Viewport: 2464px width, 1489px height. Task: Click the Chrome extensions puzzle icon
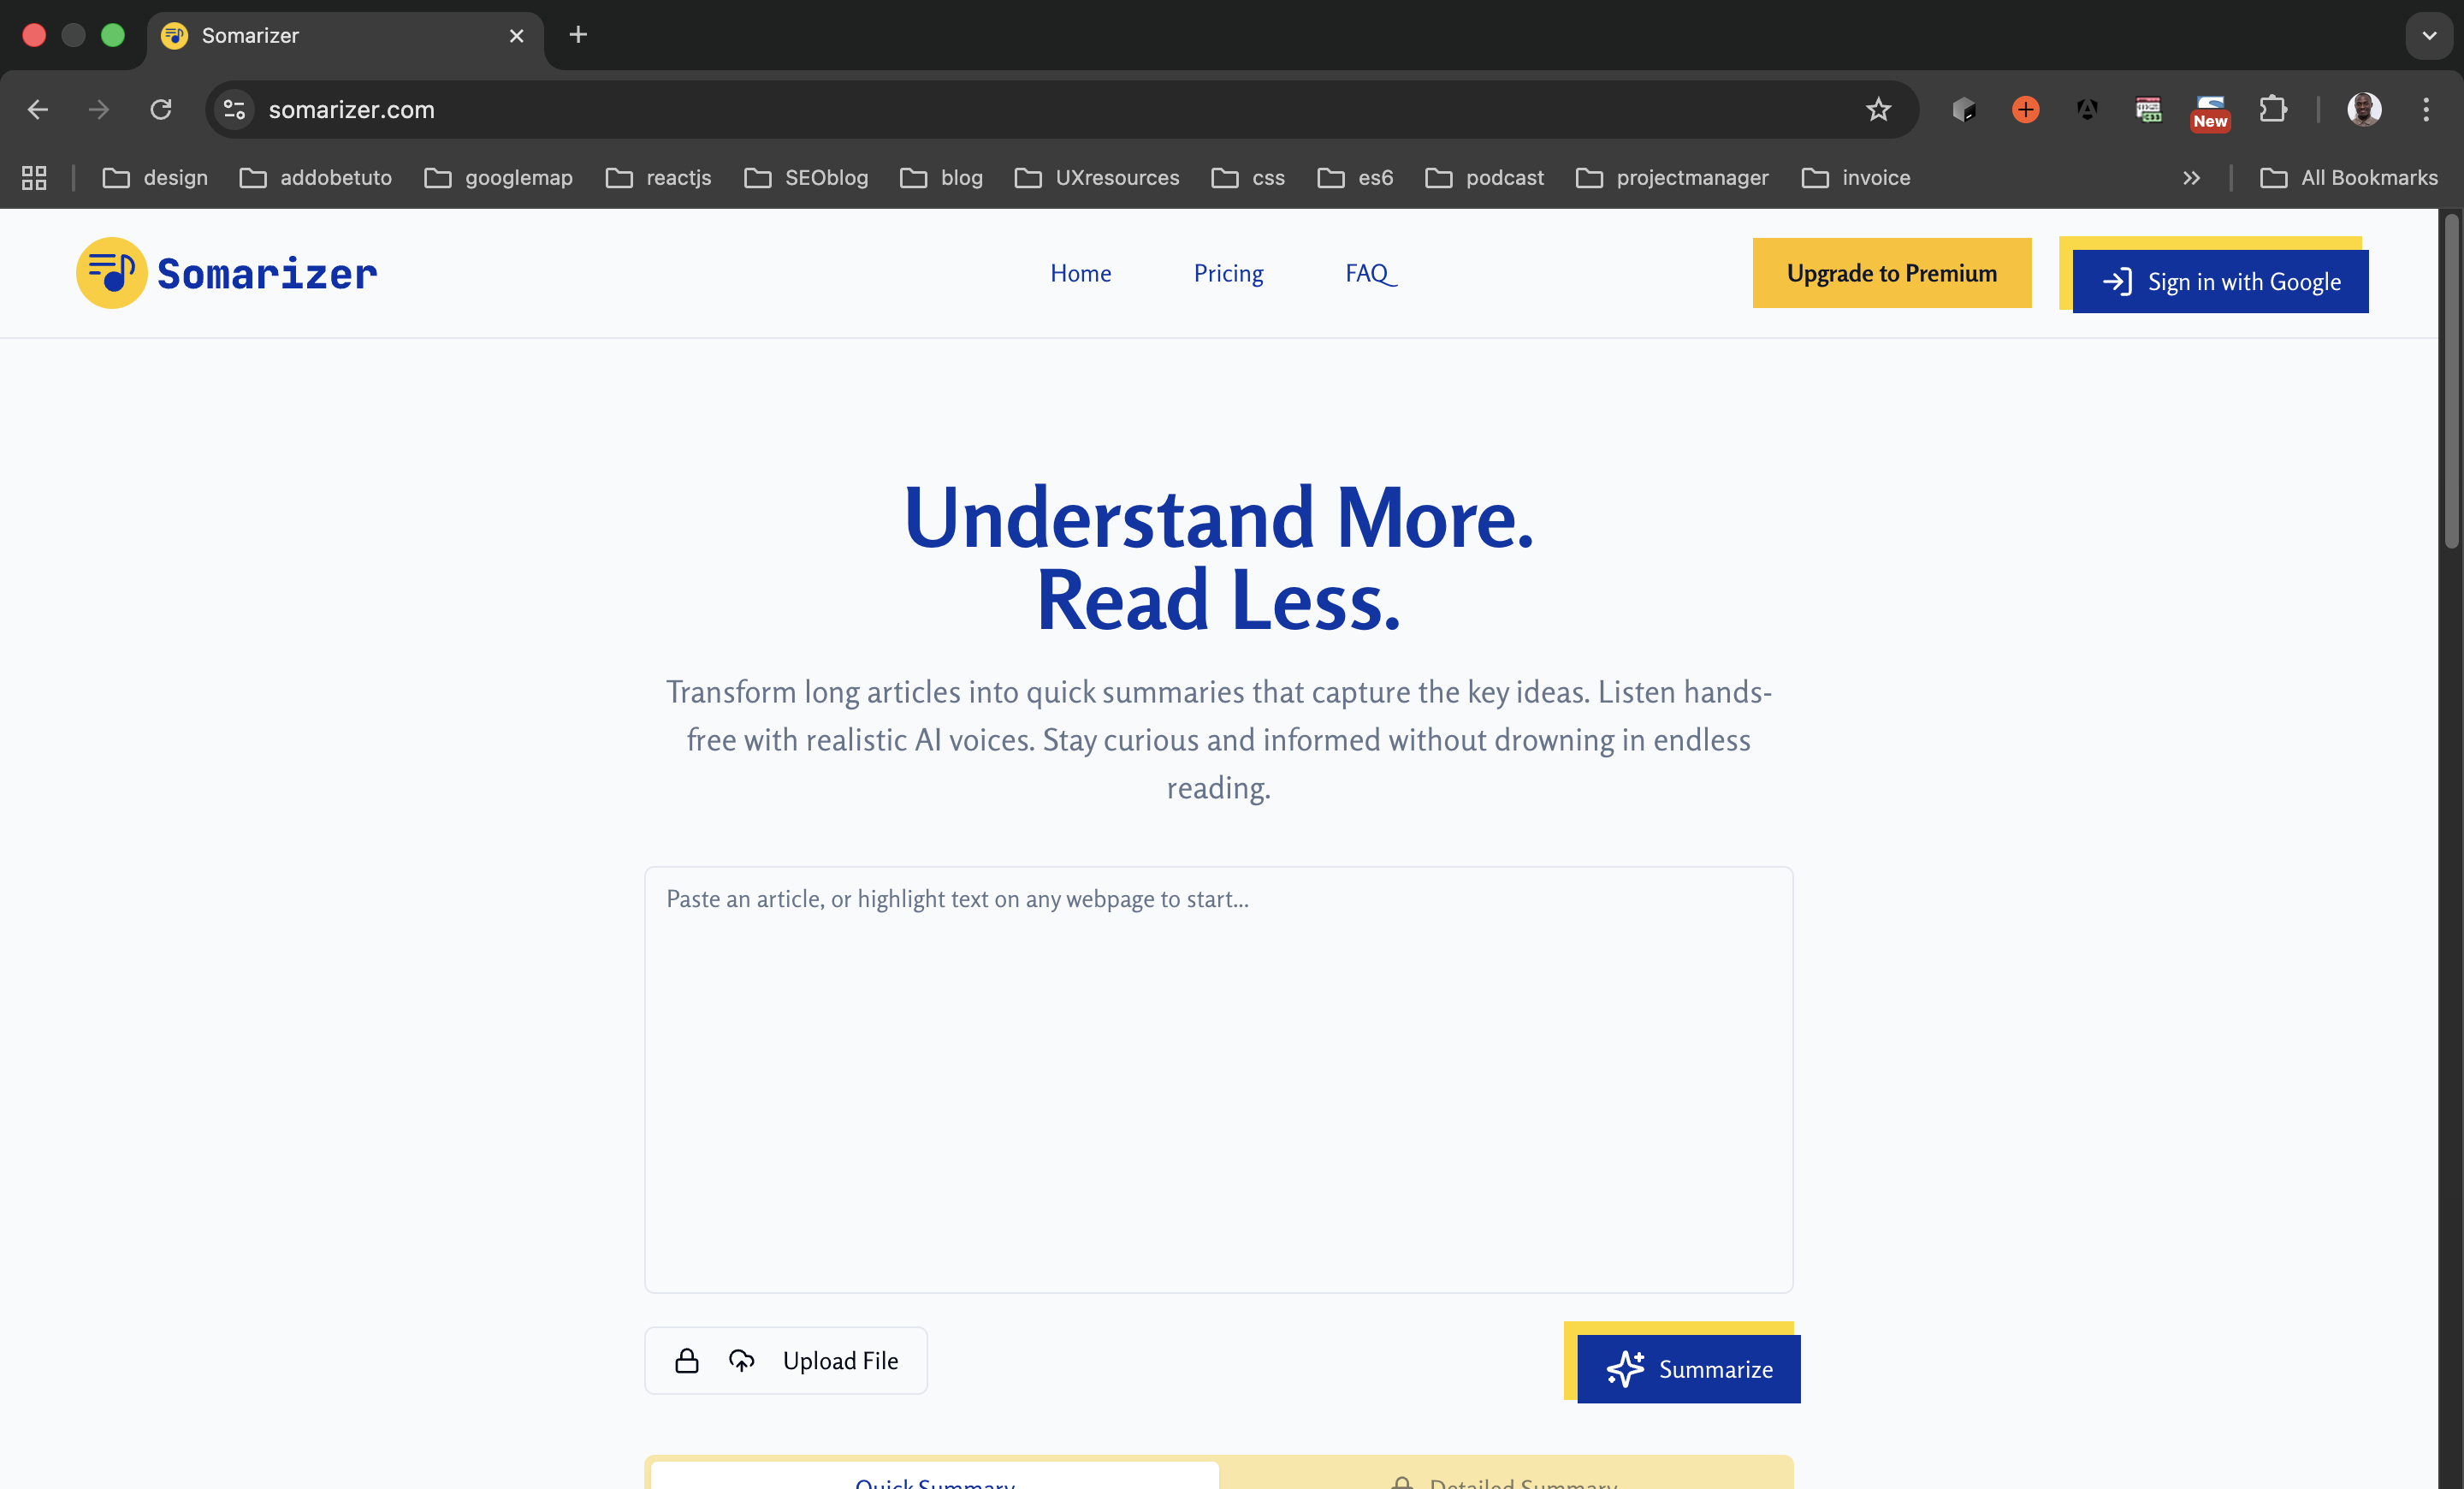click(x=2273, y=110)
